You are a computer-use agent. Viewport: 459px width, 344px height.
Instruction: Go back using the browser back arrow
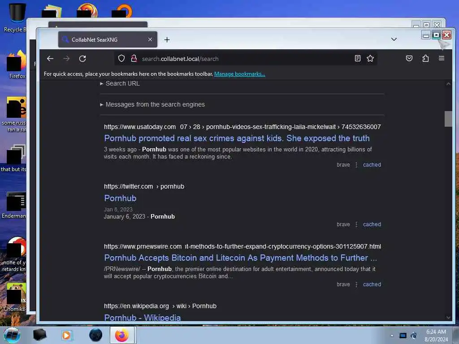50,59
